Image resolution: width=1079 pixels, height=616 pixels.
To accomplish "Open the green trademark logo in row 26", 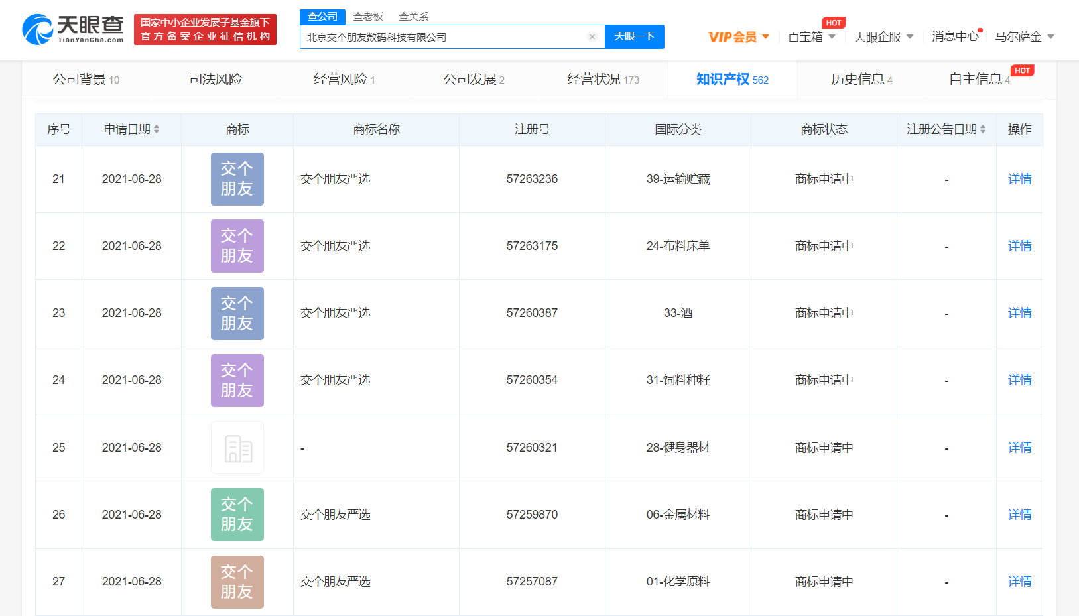I will click(237, 515).
